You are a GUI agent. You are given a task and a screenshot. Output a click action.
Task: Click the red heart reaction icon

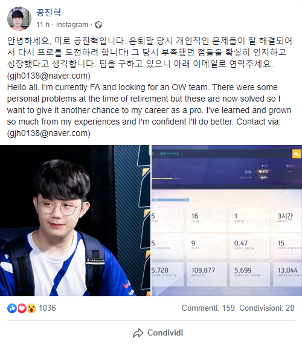(22, 308)
